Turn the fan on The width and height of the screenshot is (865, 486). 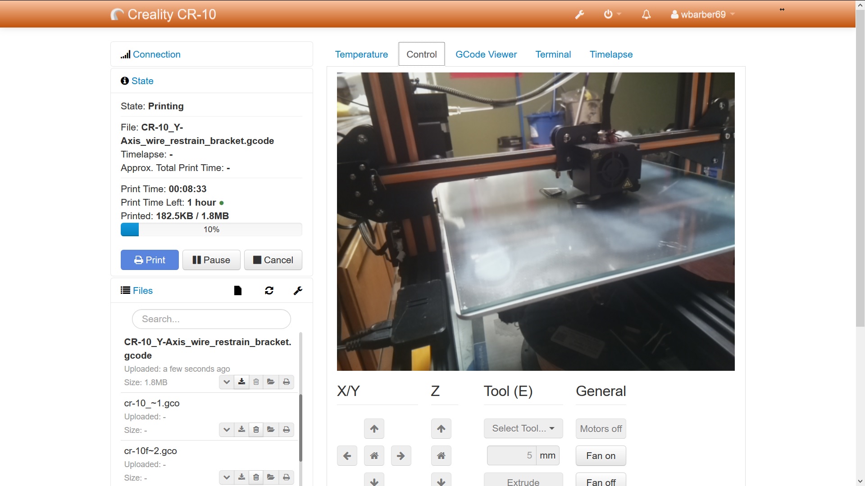coord(601,456)
